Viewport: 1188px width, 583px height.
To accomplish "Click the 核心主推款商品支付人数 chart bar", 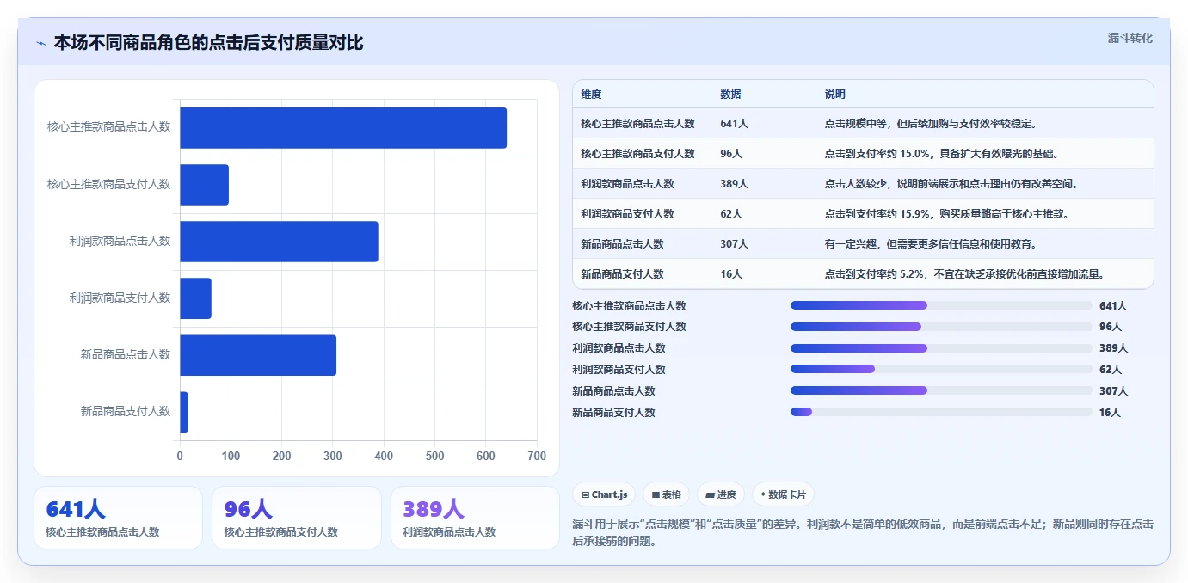I will point(204,184).
